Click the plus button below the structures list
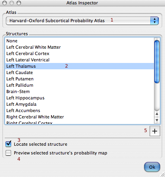Screen dimensions: 165x177 point(155,131)
